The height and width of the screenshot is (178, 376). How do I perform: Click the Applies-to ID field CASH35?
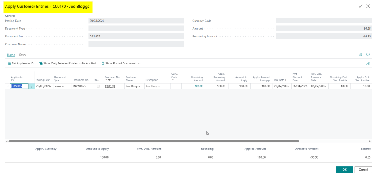click(19, 86)
